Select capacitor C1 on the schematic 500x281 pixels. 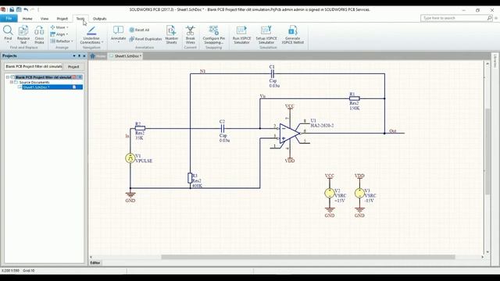pos(272,74)
